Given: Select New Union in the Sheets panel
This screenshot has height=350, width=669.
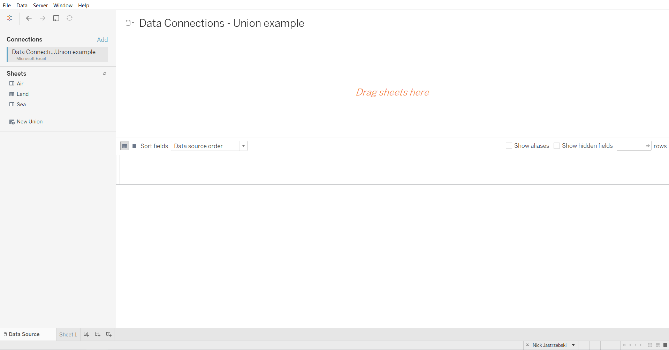Looking at the screenshot, I should tap(29, 121).
